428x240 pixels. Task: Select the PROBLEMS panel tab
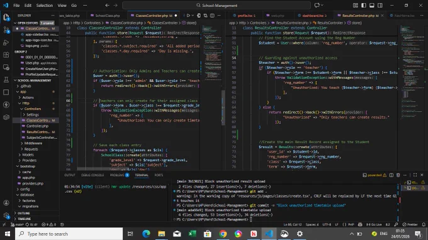tap(120, 175)
